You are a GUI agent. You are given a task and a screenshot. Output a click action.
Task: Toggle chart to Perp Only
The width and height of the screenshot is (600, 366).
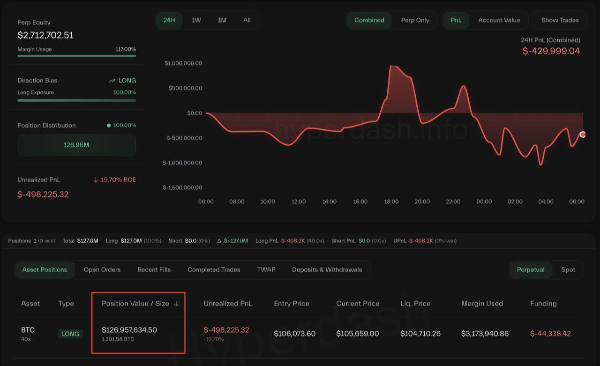pos(415,20)
